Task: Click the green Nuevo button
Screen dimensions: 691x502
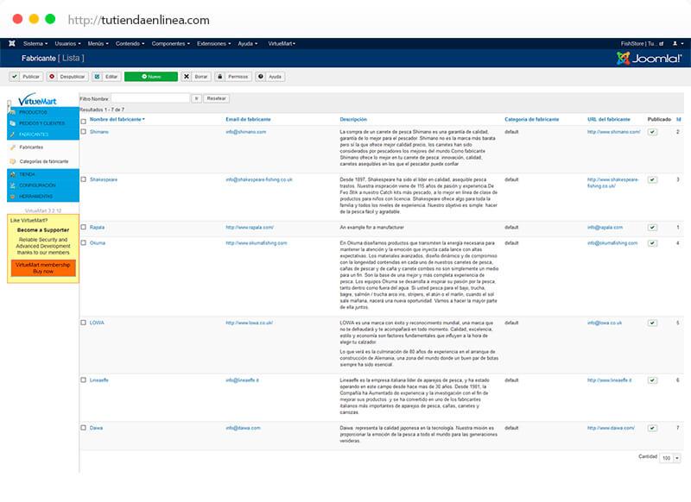Action: 151,77
